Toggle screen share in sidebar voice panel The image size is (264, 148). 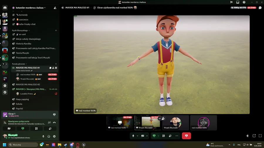(23, 128)
